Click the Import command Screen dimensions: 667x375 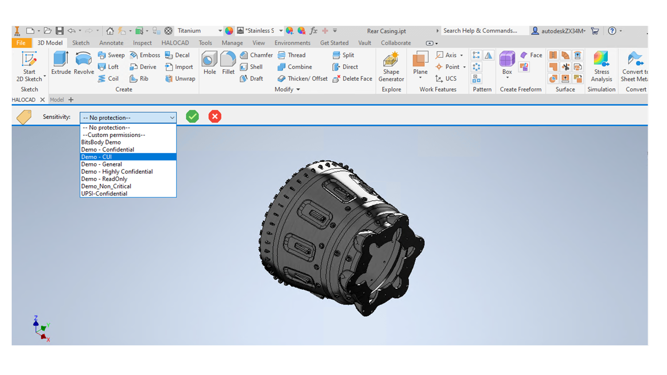coord(179,67)
